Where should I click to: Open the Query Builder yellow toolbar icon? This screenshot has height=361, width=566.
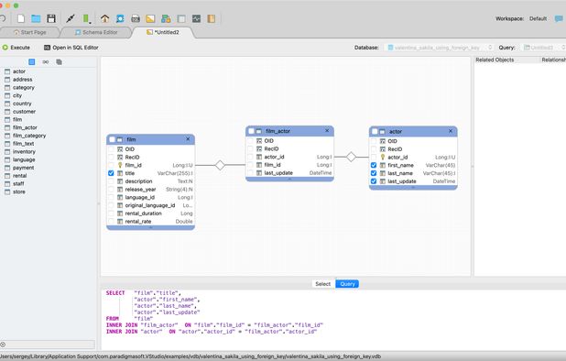tap(150, 18)
